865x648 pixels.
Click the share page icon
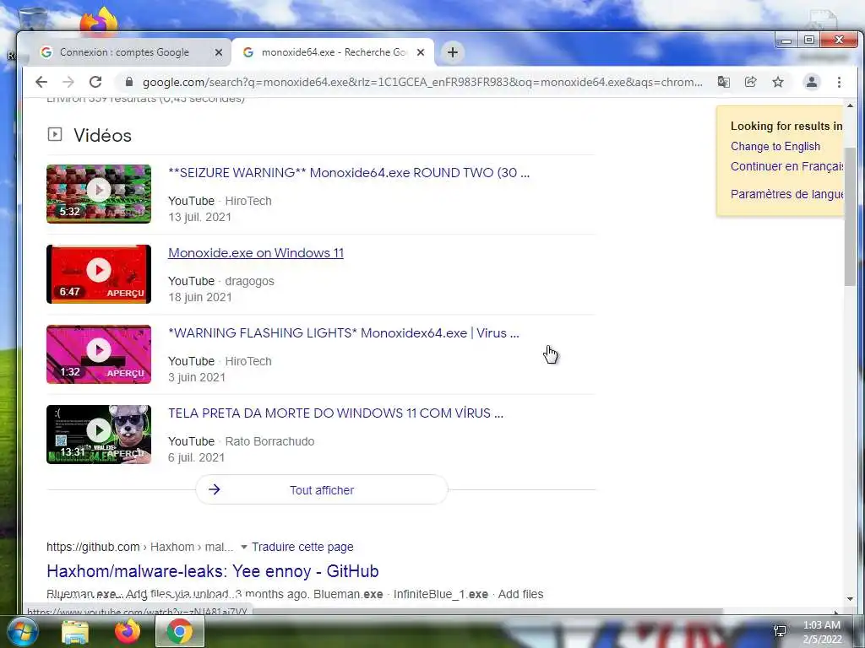point(750,82)
